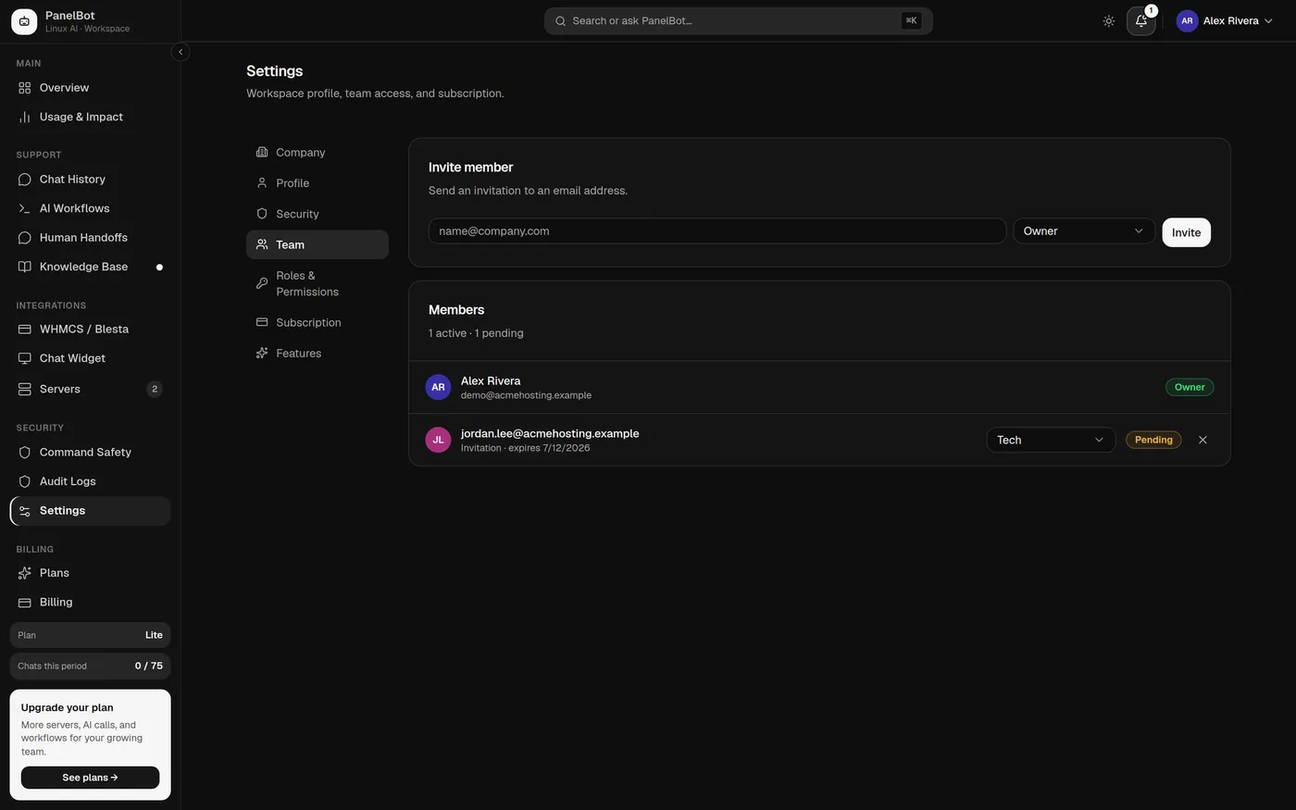This screenshot has width=1296, height=810.
Task: Click the PanelBot logo icon
Action: [24, 21]
